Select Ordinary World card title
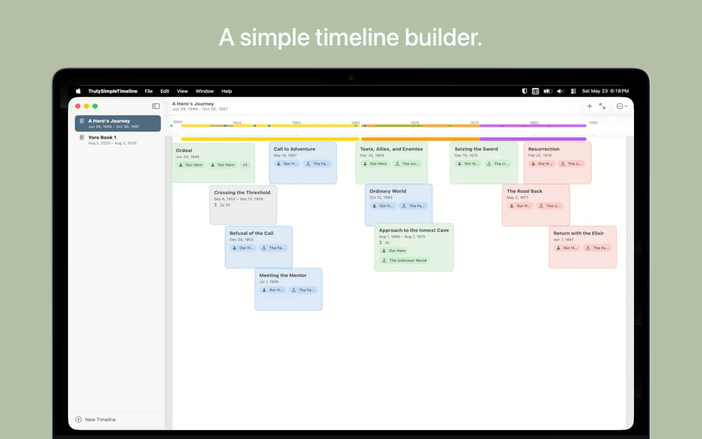The height and width of the screenshot is (439, 702). (388, 191)
